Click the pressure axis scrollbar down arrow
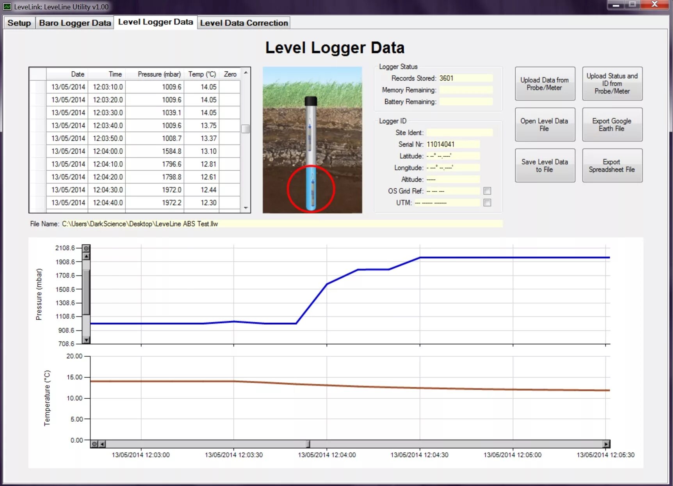The height and width of the screenshot is (486, 673). click(x=86, y=340)
